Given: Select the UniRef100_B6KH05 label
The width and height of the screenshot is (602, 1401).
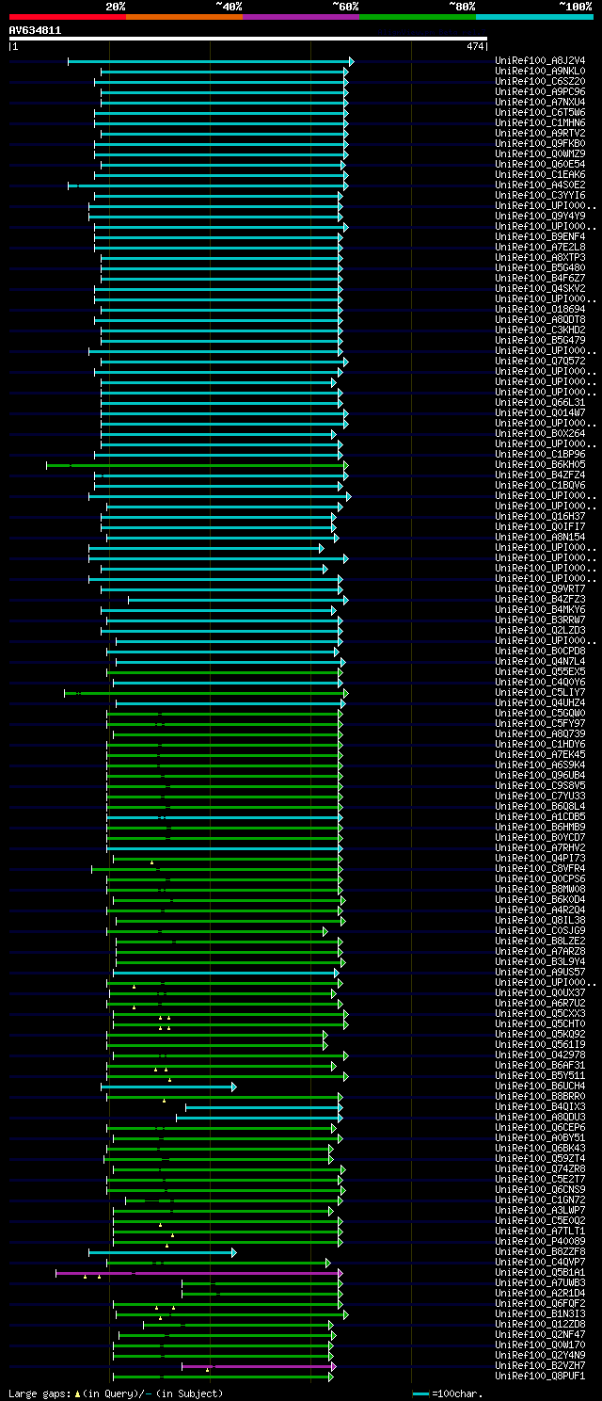Looking at the screenshot, I should pyautogui.click(x=540, y=465).
